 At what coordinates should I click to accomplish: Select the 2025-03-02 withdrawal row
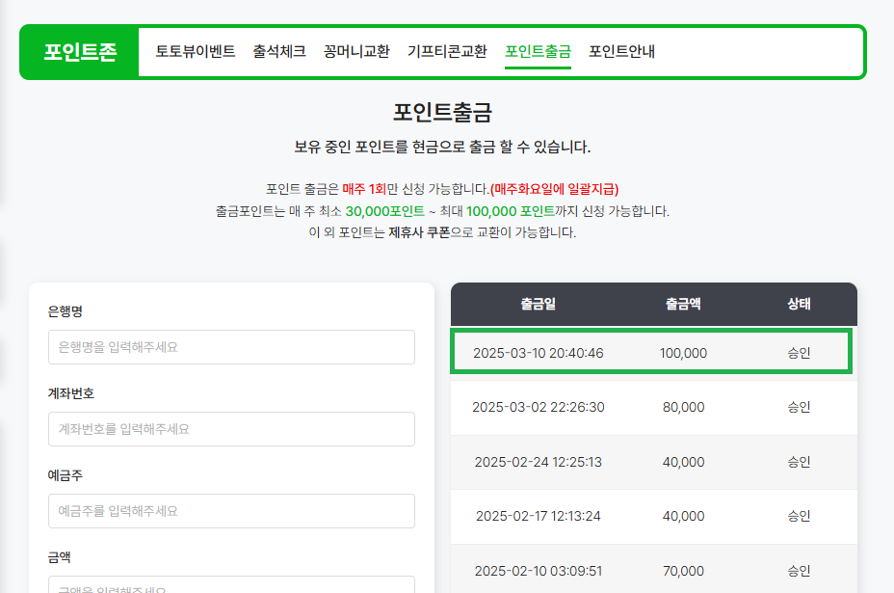coord(653,407)
